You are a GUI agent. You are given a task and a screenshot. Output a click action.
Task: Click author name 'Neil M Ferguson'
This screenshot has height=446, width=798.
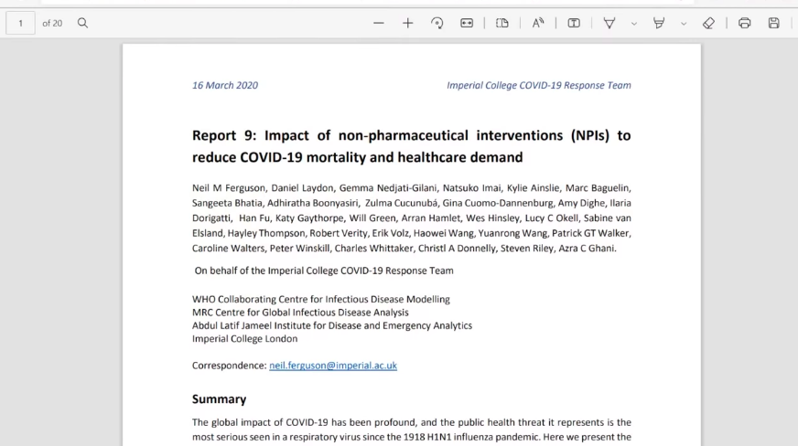[x=229, y=188]
